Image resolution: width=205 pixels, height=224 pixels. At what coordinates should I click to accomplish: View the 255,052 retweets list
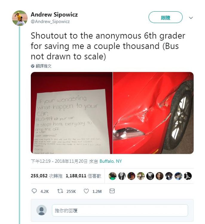(x=46, y=176)
